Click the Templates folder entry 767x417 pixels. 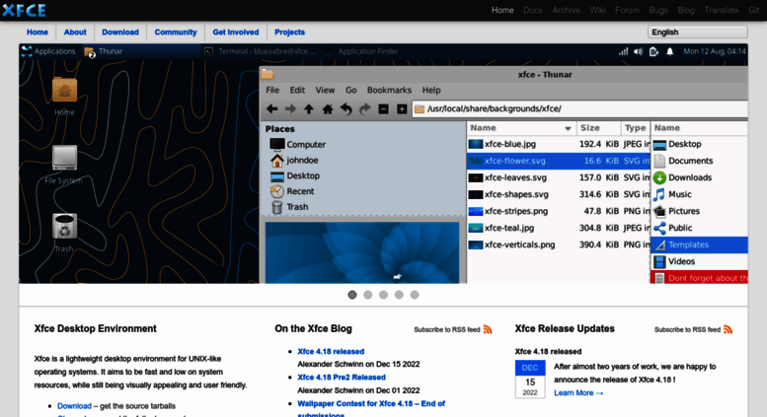700,244
